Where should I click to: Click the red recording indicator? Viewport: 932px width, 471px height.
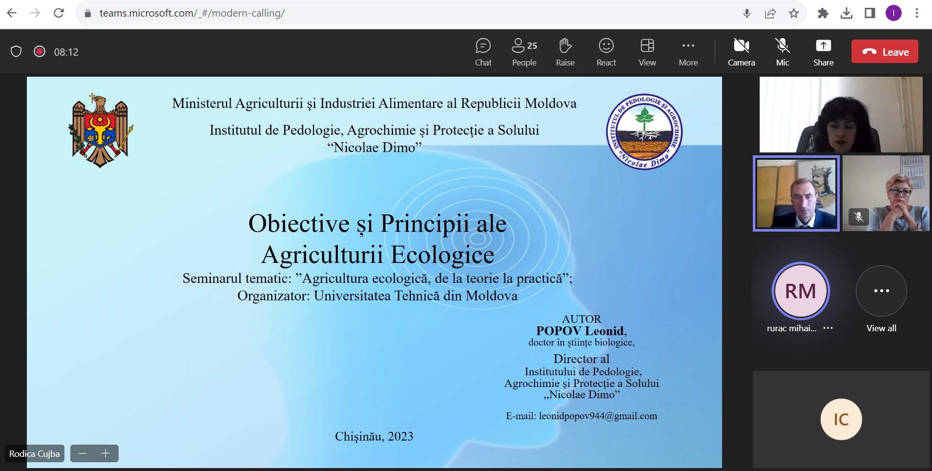[40, 51]
